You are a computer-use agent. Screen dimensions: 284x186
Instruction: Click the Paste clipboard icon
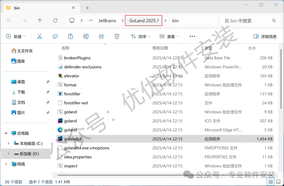pyautogui.click(x=70, y=36)
